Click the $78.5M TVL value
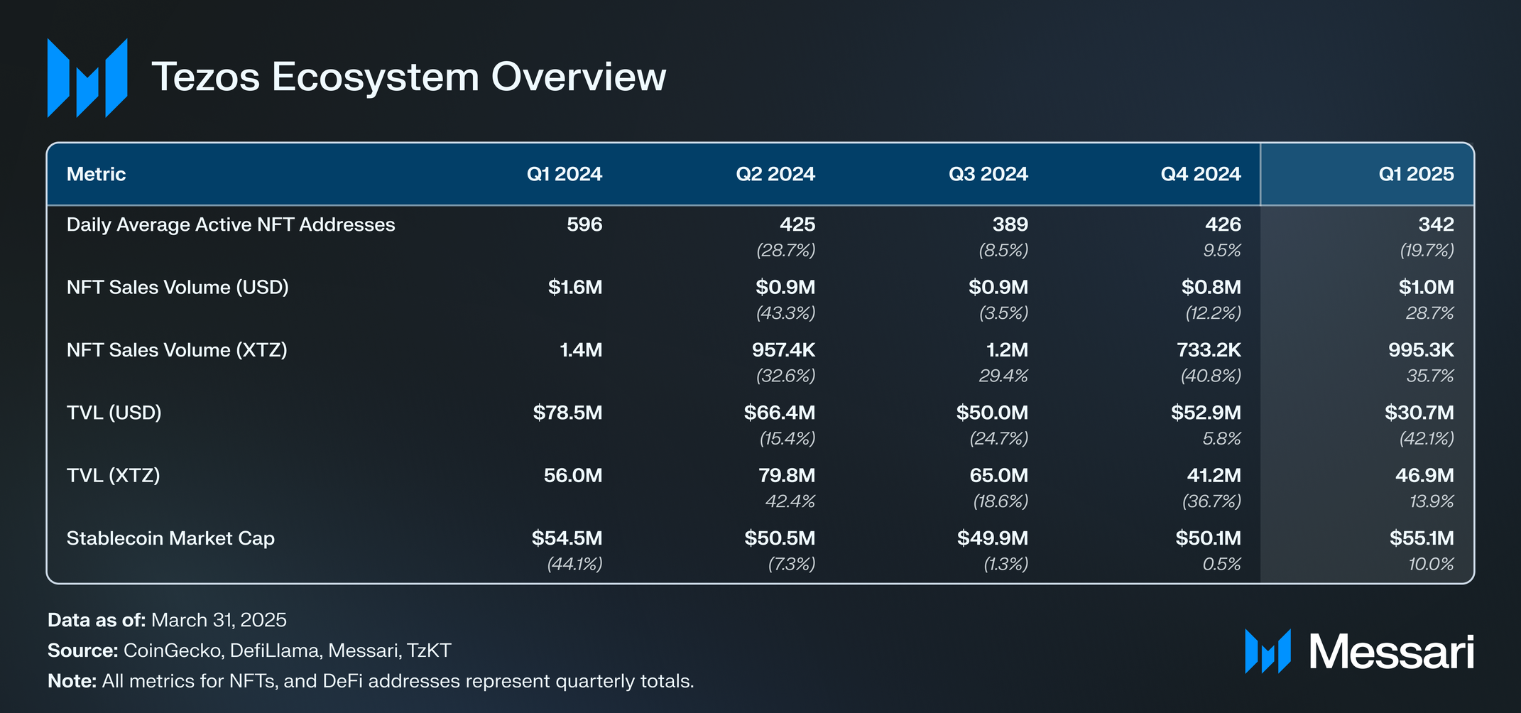 [568, 413]
